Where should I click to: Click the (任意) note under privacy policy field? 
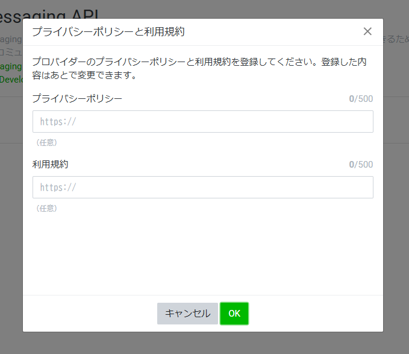(46, 143)
